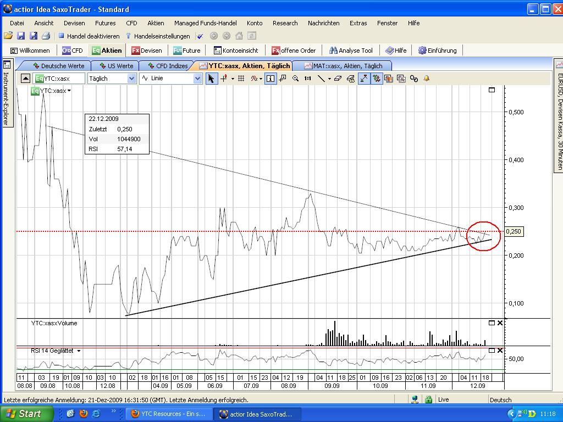Open the Linie chart type dropdown
This screenshot has width=563, height=422.
(x=197, y=79)
